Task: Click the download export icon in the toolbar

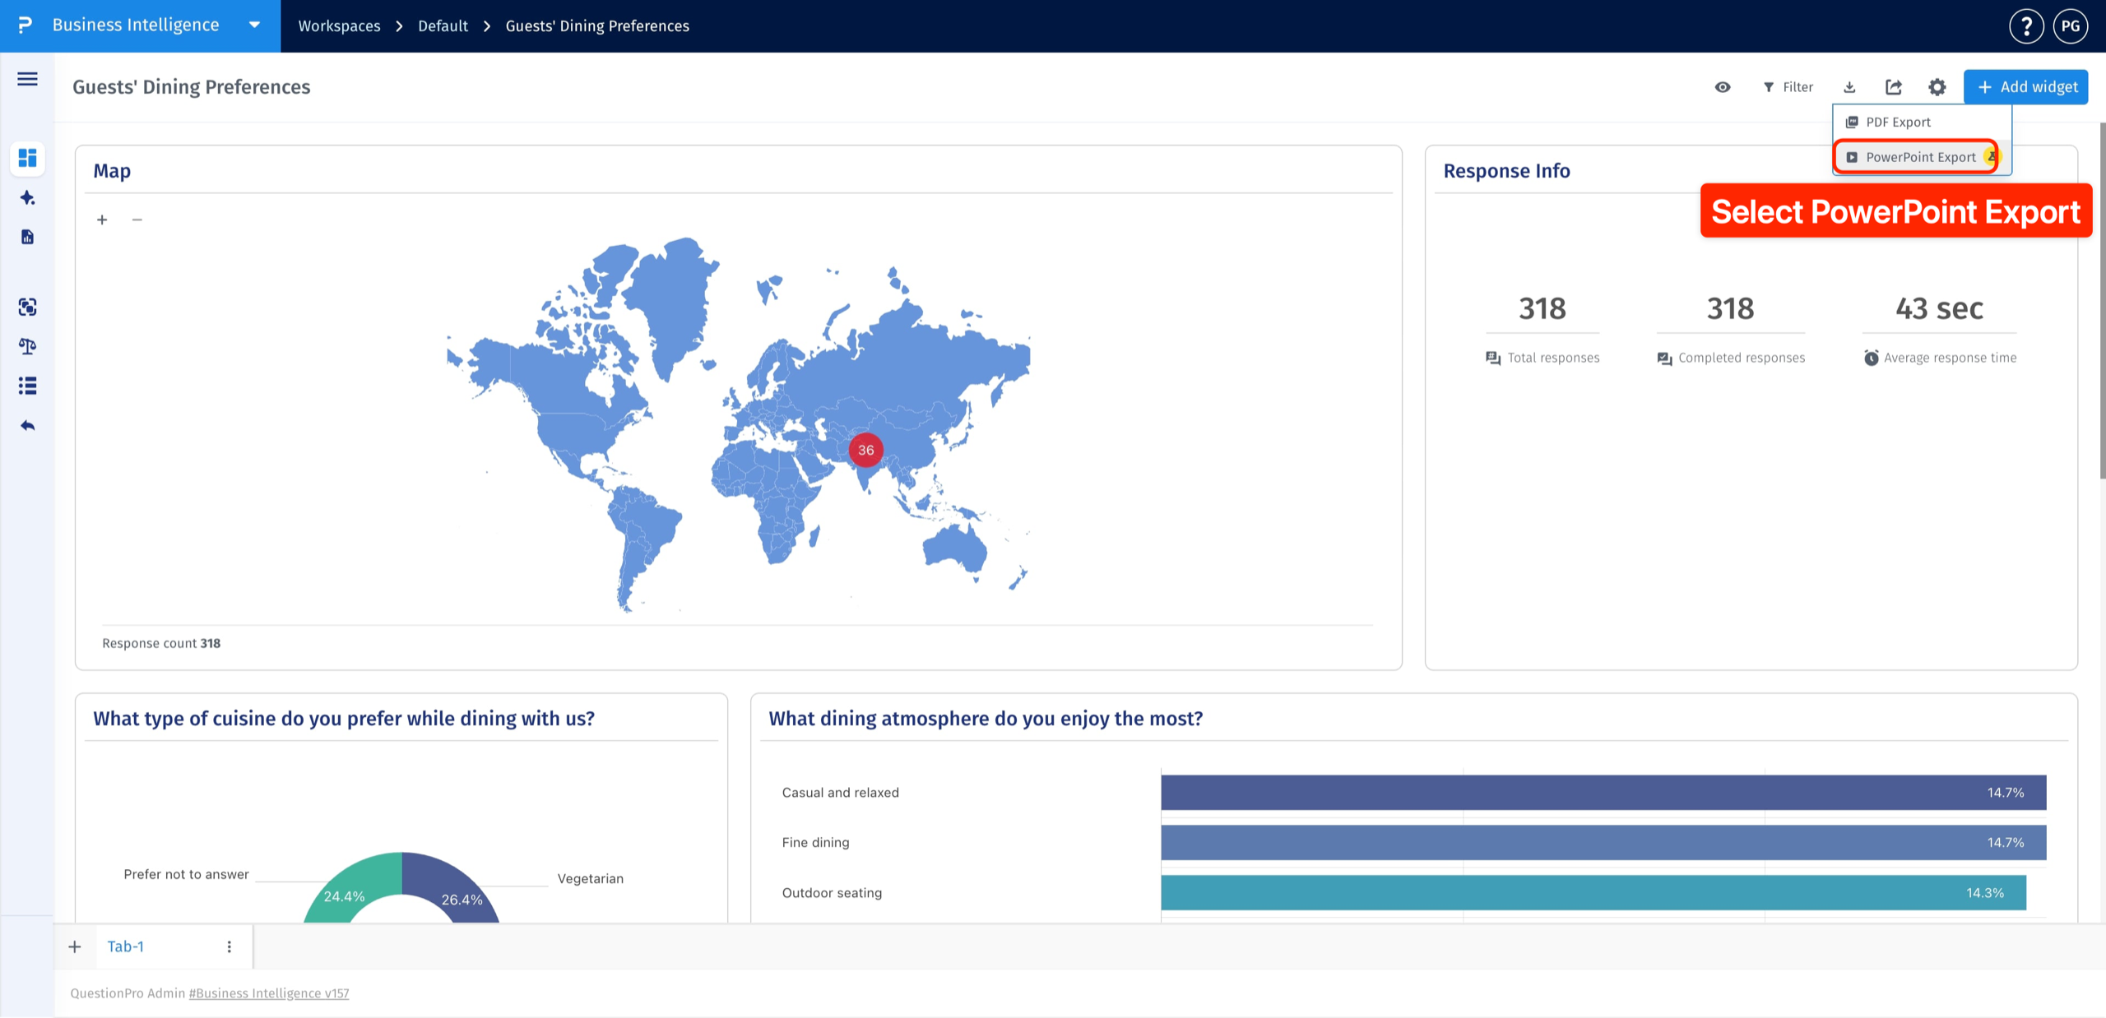Action: 1849,87
